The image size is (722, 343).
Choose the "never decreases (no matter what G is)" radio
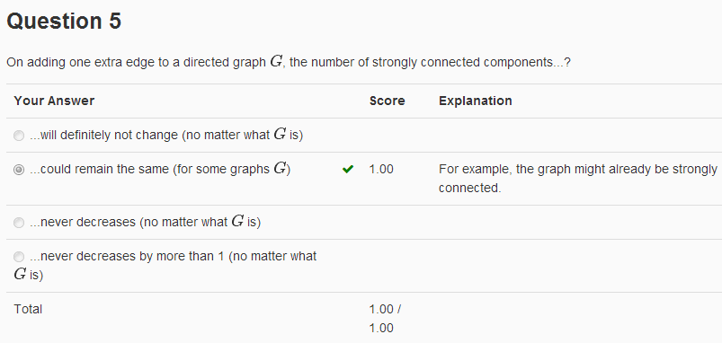18,223
